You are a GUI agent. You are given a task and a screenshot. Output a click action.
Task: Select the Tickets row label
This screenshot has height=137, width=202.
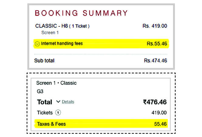point(45,113)
